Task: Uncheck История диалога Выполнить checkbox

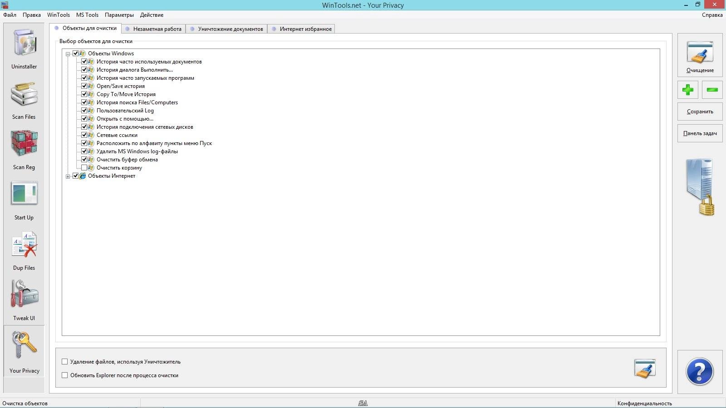Action: coord(84,70)
